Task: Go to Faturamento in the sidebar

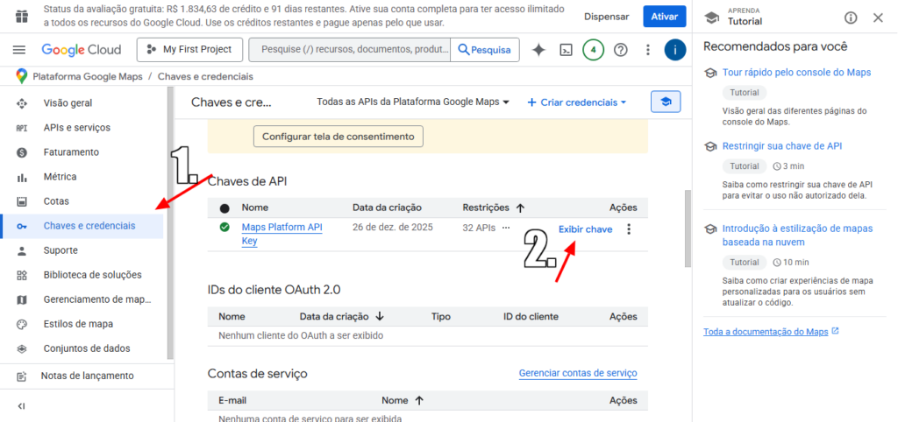Action: click(x=71, y=152)
